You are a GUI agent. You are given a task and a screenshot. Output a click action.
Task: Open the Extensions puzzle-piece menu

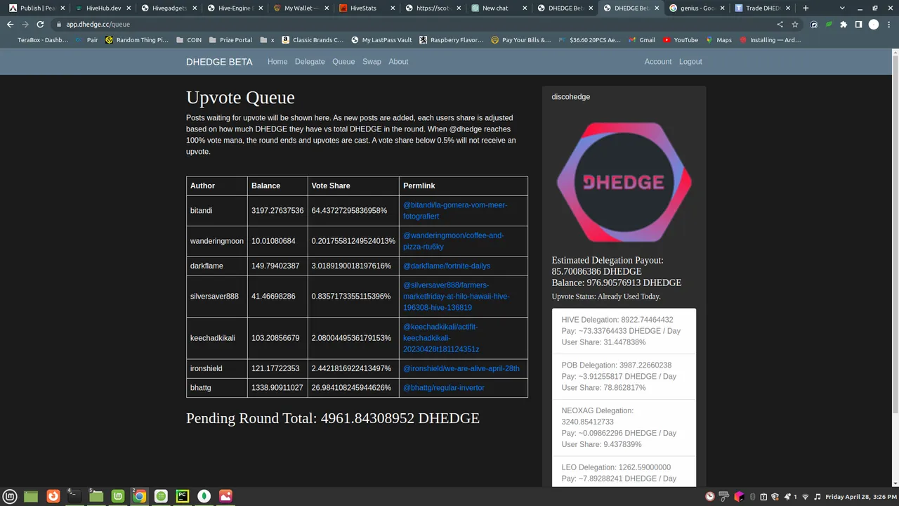point(844,24)
